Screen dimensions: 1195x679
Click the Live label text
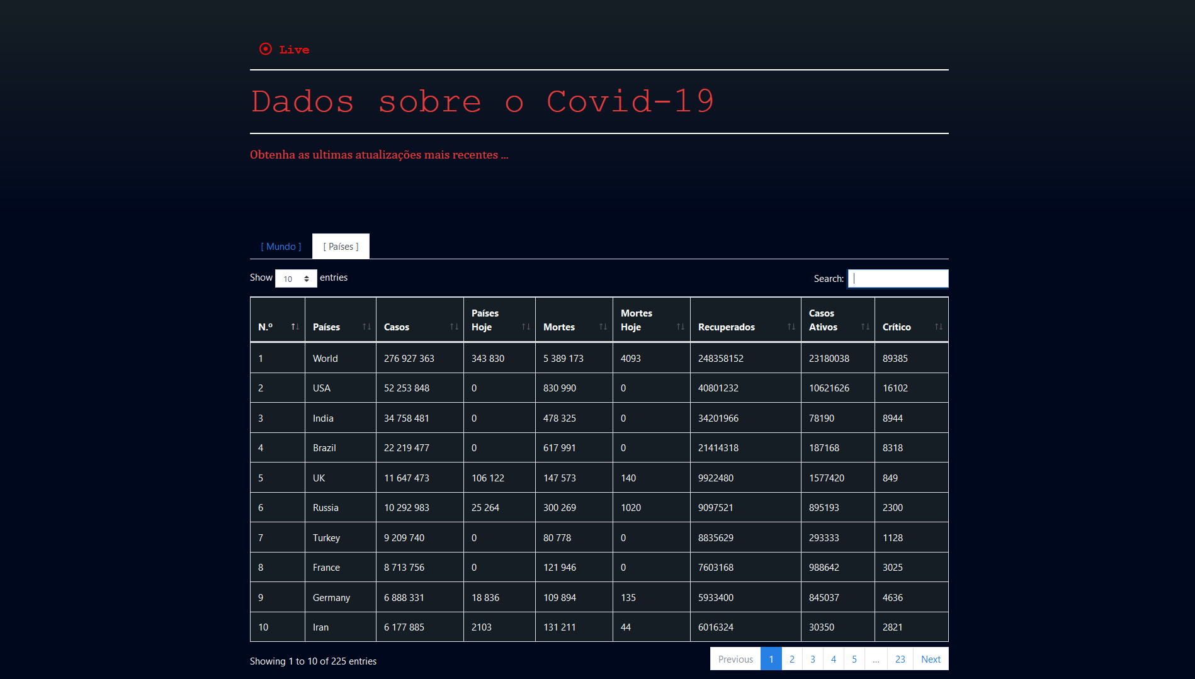click(294, 50)
